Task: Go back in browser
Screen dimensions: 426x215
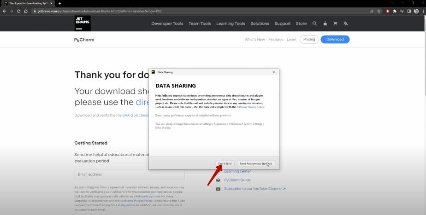Action: click(x=4, y=11)
